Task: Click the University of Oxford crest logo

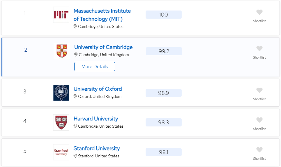Action: coord(61,93)
